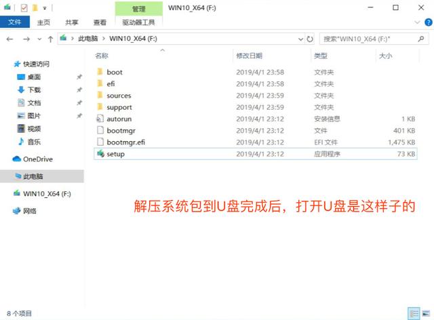The image size is (434, 320).
Task: Select the setup application icon
Action: (100, 153)
